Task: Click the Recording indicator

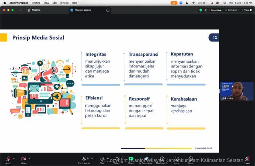Action: coord(215,10)
